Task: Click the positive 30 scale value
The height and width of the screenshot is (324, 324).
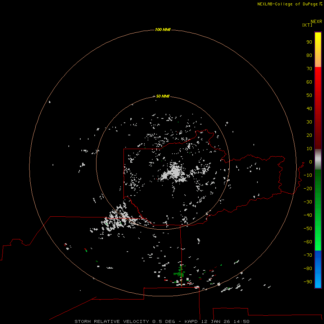Action: click(309, 122)
